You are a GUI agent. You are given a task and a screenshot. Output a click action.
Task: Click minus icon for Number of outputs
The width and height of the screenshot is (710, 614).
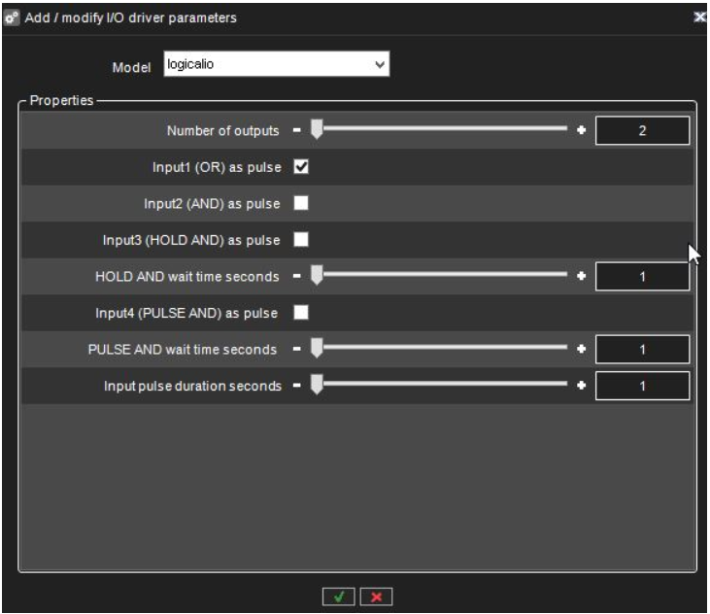pos(297,130)
